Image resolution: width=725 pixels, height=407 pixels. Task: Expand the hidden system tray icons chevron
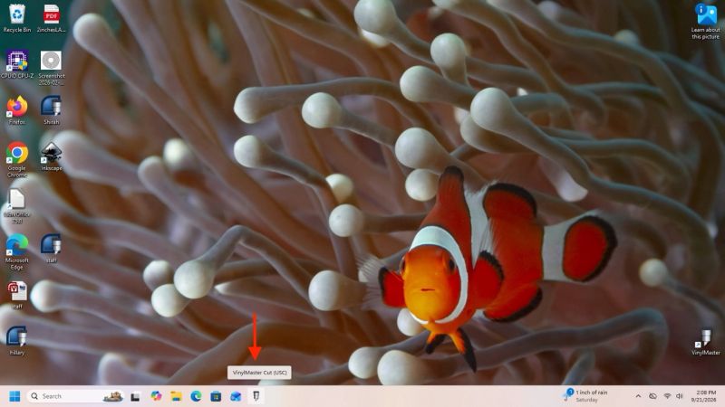tap(638, 396)
